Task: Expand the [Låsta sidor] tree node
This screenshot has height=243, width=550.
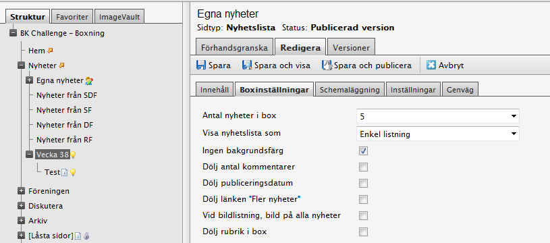Action: coord(22,236)
